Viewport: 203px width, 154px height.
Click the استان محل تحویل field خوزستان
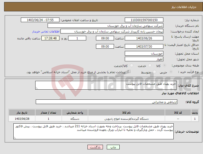click(x=144, y=53)
